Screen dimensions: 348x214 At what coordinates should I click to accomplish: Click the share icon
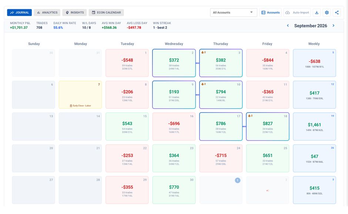(x=337, y=13)
